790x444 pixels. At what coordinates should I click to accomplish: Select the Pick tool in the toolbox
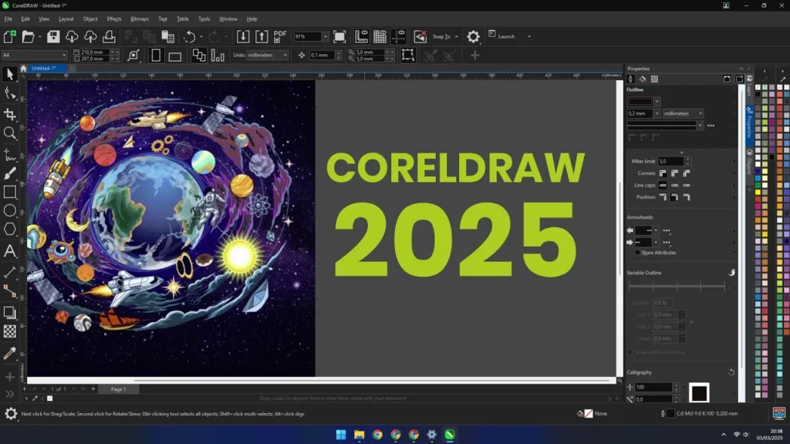(x=9, y=74)
